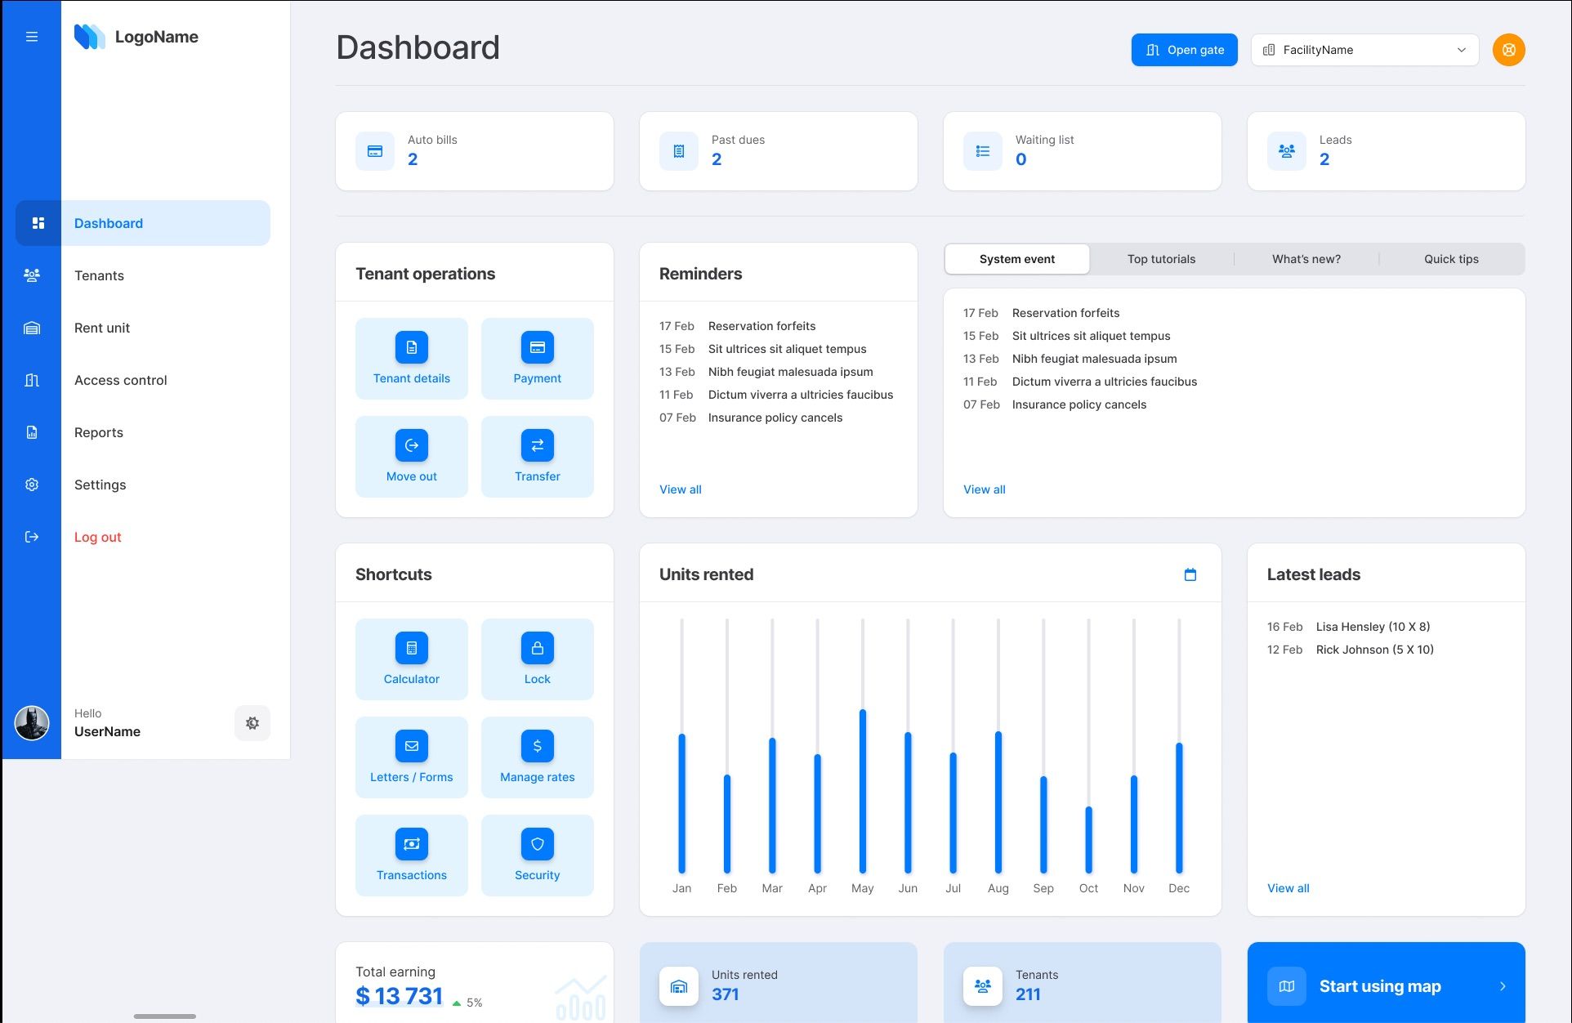1572x1023 pixels.
Task: Click View all under Reminders
Action: [x=680, y=489]
